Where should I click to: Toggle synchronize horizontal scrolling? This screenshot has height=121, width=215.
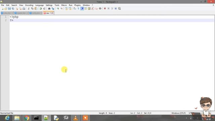coord(70,8)
